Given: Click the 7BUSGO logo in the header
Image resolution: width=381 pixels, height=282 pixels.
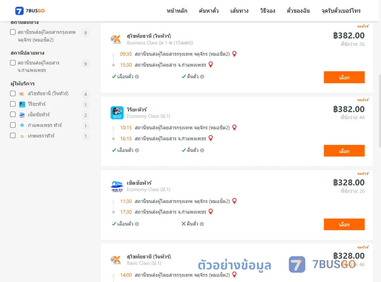Looking at the screenshot, I should pos(30,11).
